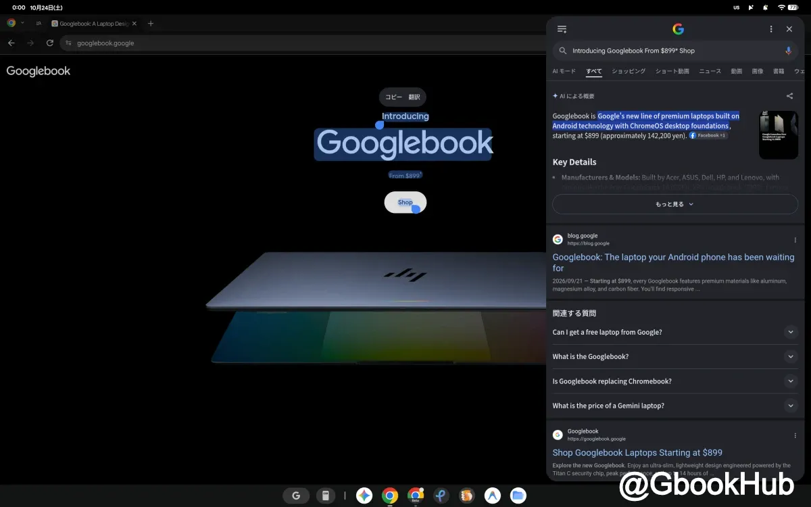
Task: Open the tab search icon left of the tab
Action: click(39, 24)
